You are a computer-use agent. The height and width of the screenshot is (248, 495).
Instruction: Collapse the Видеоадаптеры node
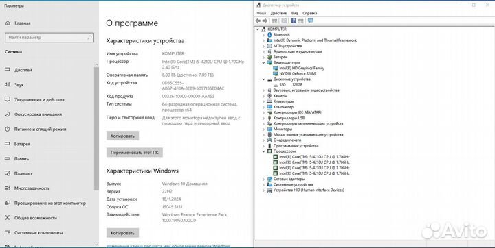[x=263, y=62]
